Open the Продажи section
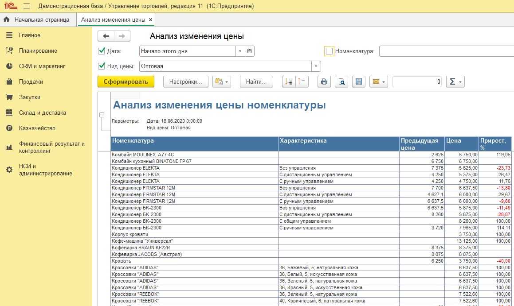The image size is (514, 306). click(x=31, y=81)
